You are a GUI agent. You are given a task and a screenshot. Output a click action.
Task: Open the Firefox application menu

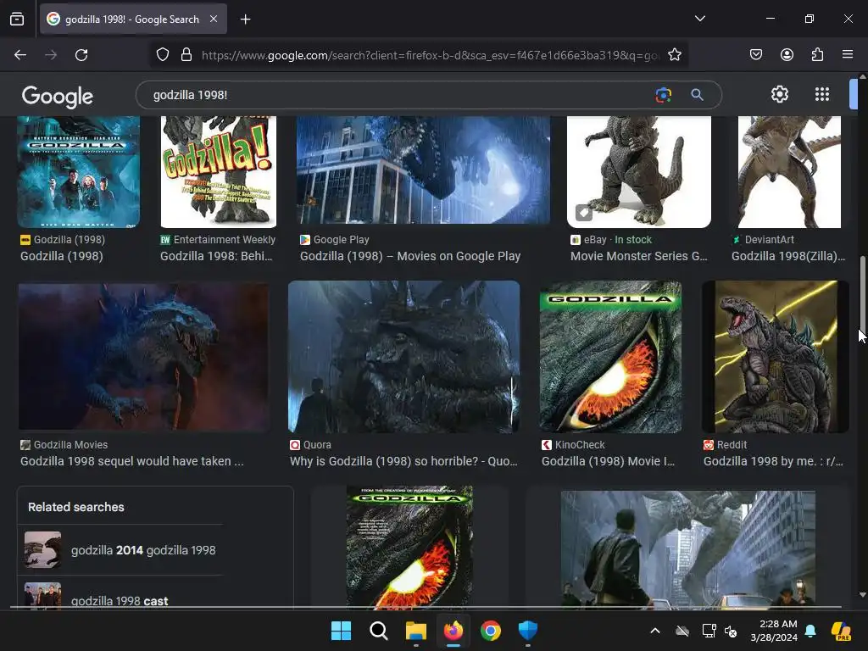tap(848, 55)
